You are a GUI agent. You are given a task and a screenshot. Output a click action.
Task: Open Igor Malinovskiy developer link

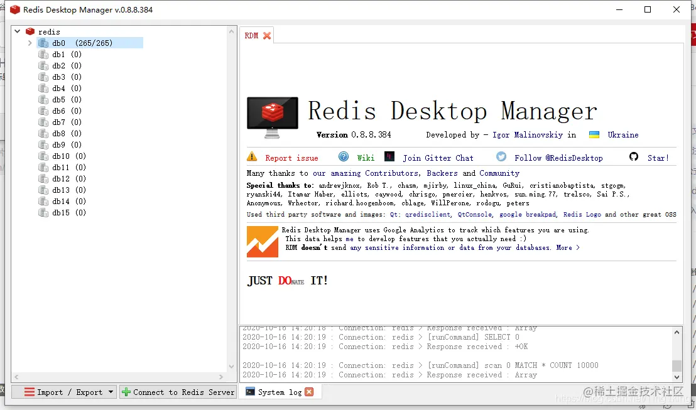(x=527, y=135)
